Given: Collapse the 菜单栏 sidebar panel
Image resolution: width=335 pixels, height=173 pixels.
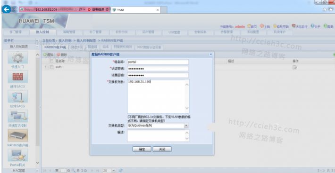Looking at the screenshot, I should (37, 40).
